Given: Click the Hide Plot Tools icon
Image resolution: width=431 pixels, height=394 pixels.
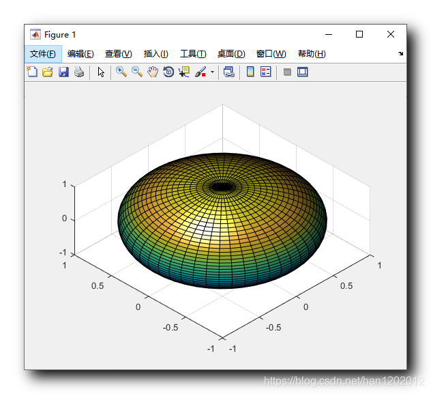Looking at the screenshot, I should 287,72.
